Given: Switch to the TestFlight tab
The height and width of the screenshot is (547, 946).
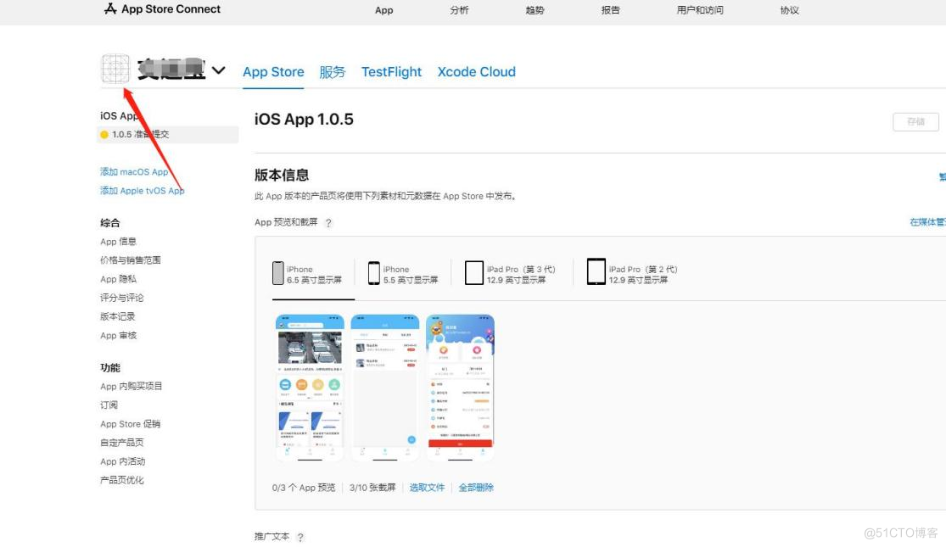Looking at the screenshot, I should (x=392, y=72).
